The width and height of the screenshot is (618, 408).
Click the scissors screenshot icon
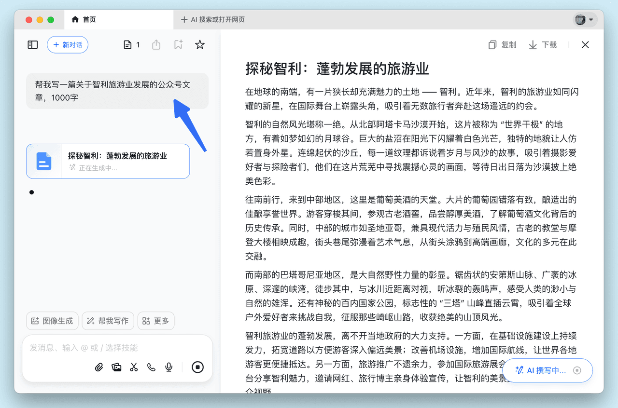coord(134,367)
